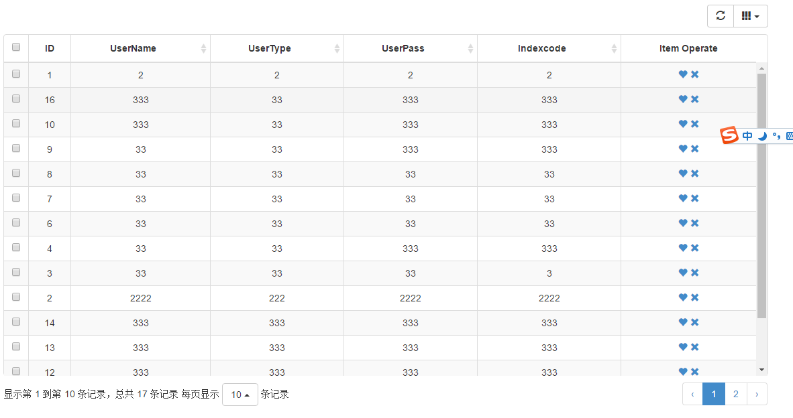Open the columns visibility dropdown
The image size is (793, 418).
click(750, 16)
